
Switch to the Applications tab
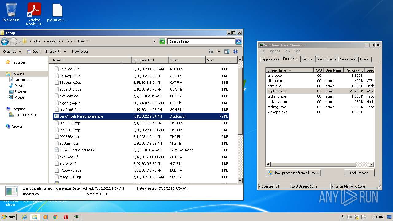(x=270, y=59)
